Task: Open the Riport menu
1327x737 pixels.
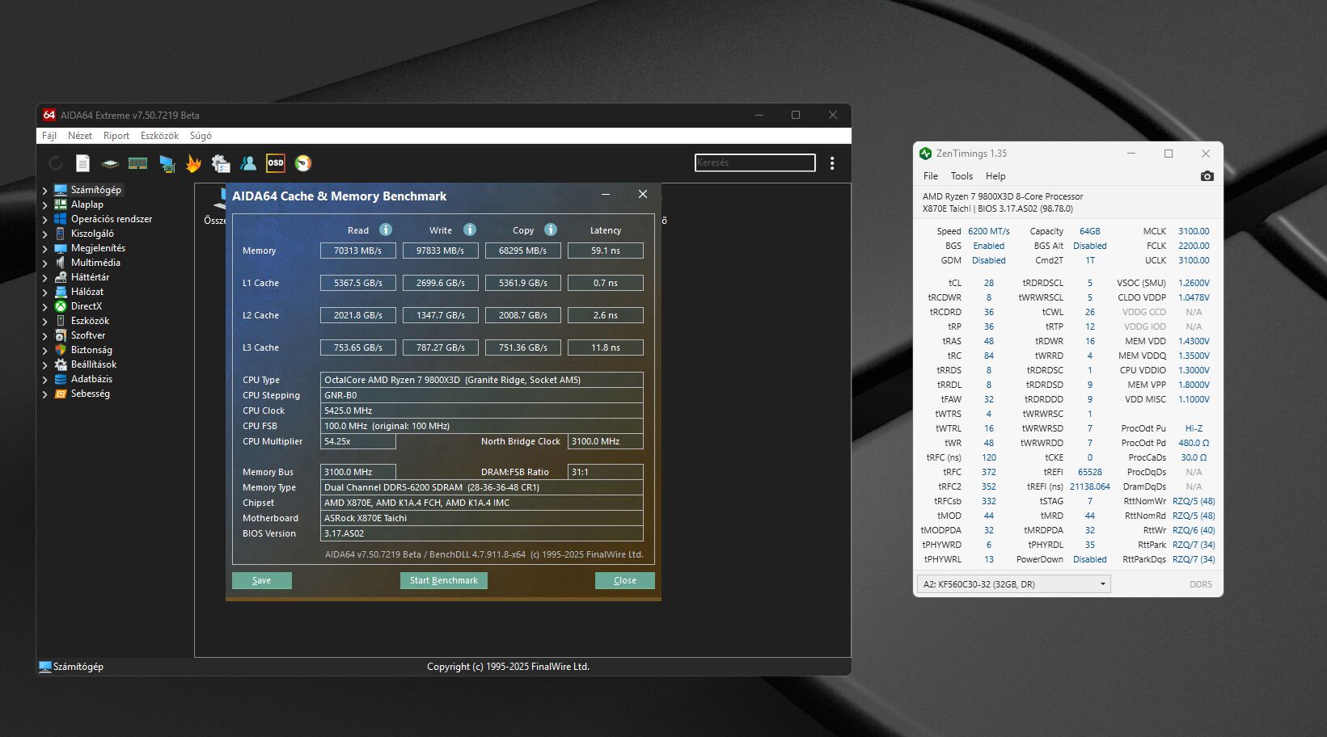Action: click(116, 136)
